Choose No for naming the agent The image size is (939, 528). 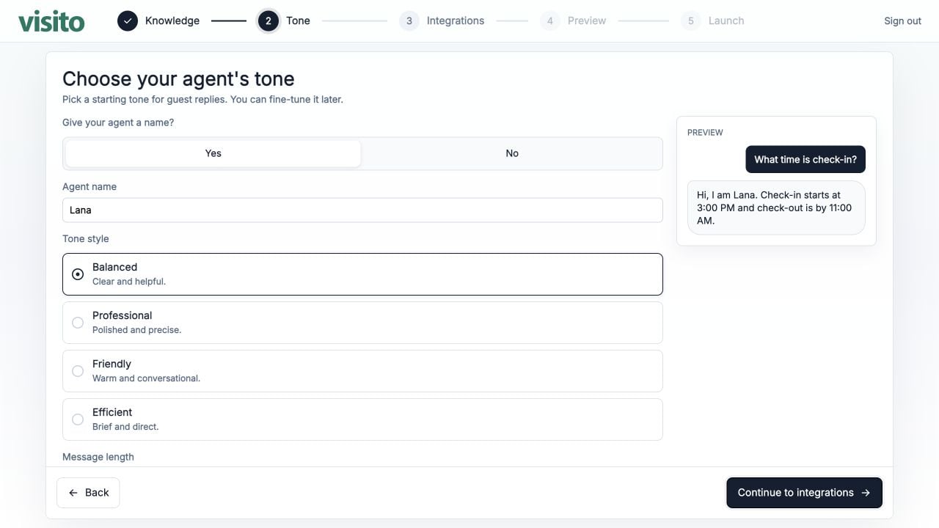point(512,153)
